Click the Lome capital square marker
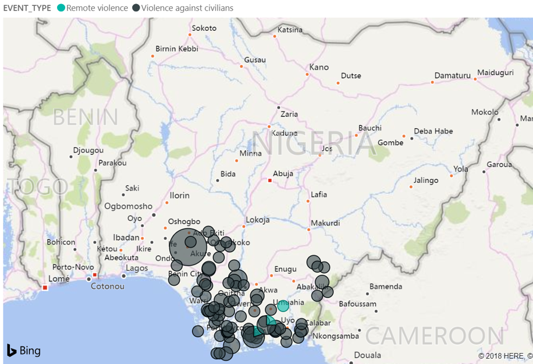 point(45,287)
